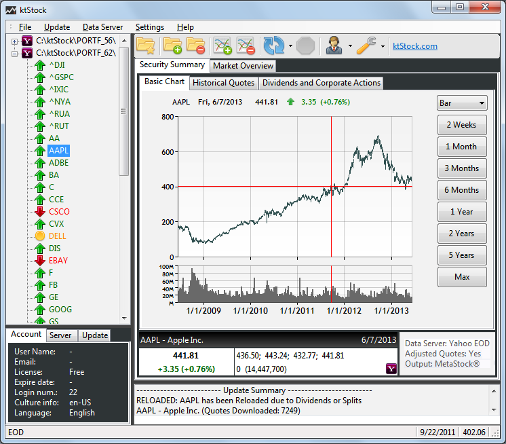Collapse the PORTF_62 portfolio node
The height and width of the screenshot is (444, 506).
(x=14, y=54)
